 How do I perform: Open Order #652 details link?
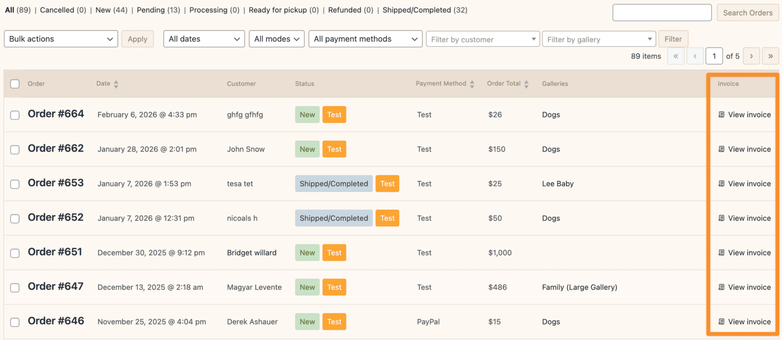(56, 217)
